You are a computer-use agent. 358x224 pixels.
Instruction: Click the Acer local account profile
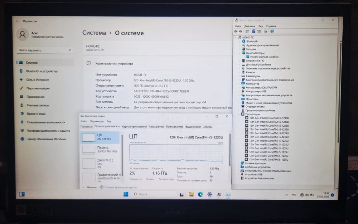coord(41,34)
